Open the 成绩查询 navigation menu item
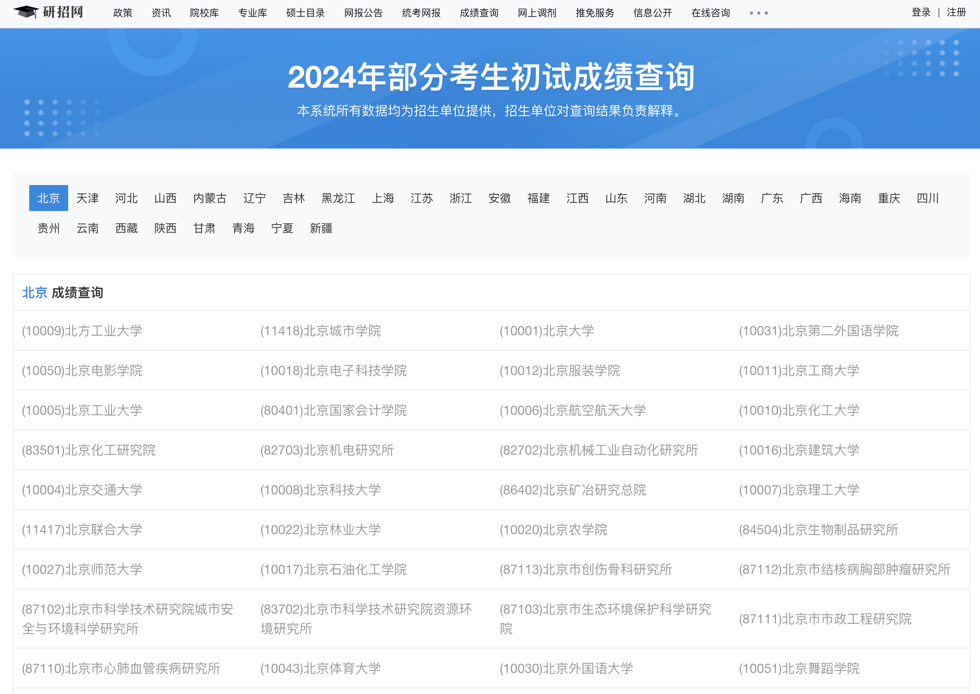 coord(479,13)
